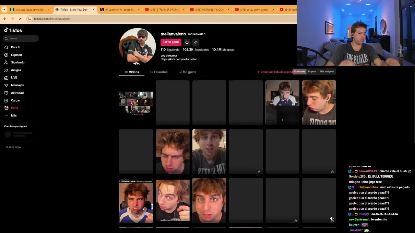Open the kick.com/melianvalen bio link
The image size is (415, 233).
coord(179,59)
